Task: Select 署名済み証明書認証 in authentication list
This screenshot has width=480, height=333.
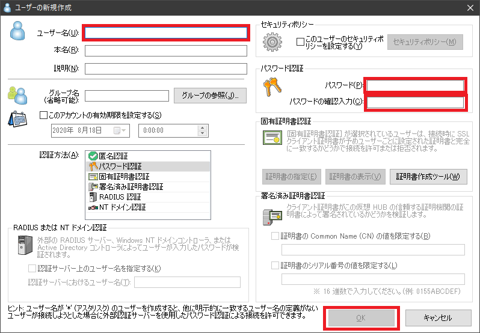Action: point(148,187)
